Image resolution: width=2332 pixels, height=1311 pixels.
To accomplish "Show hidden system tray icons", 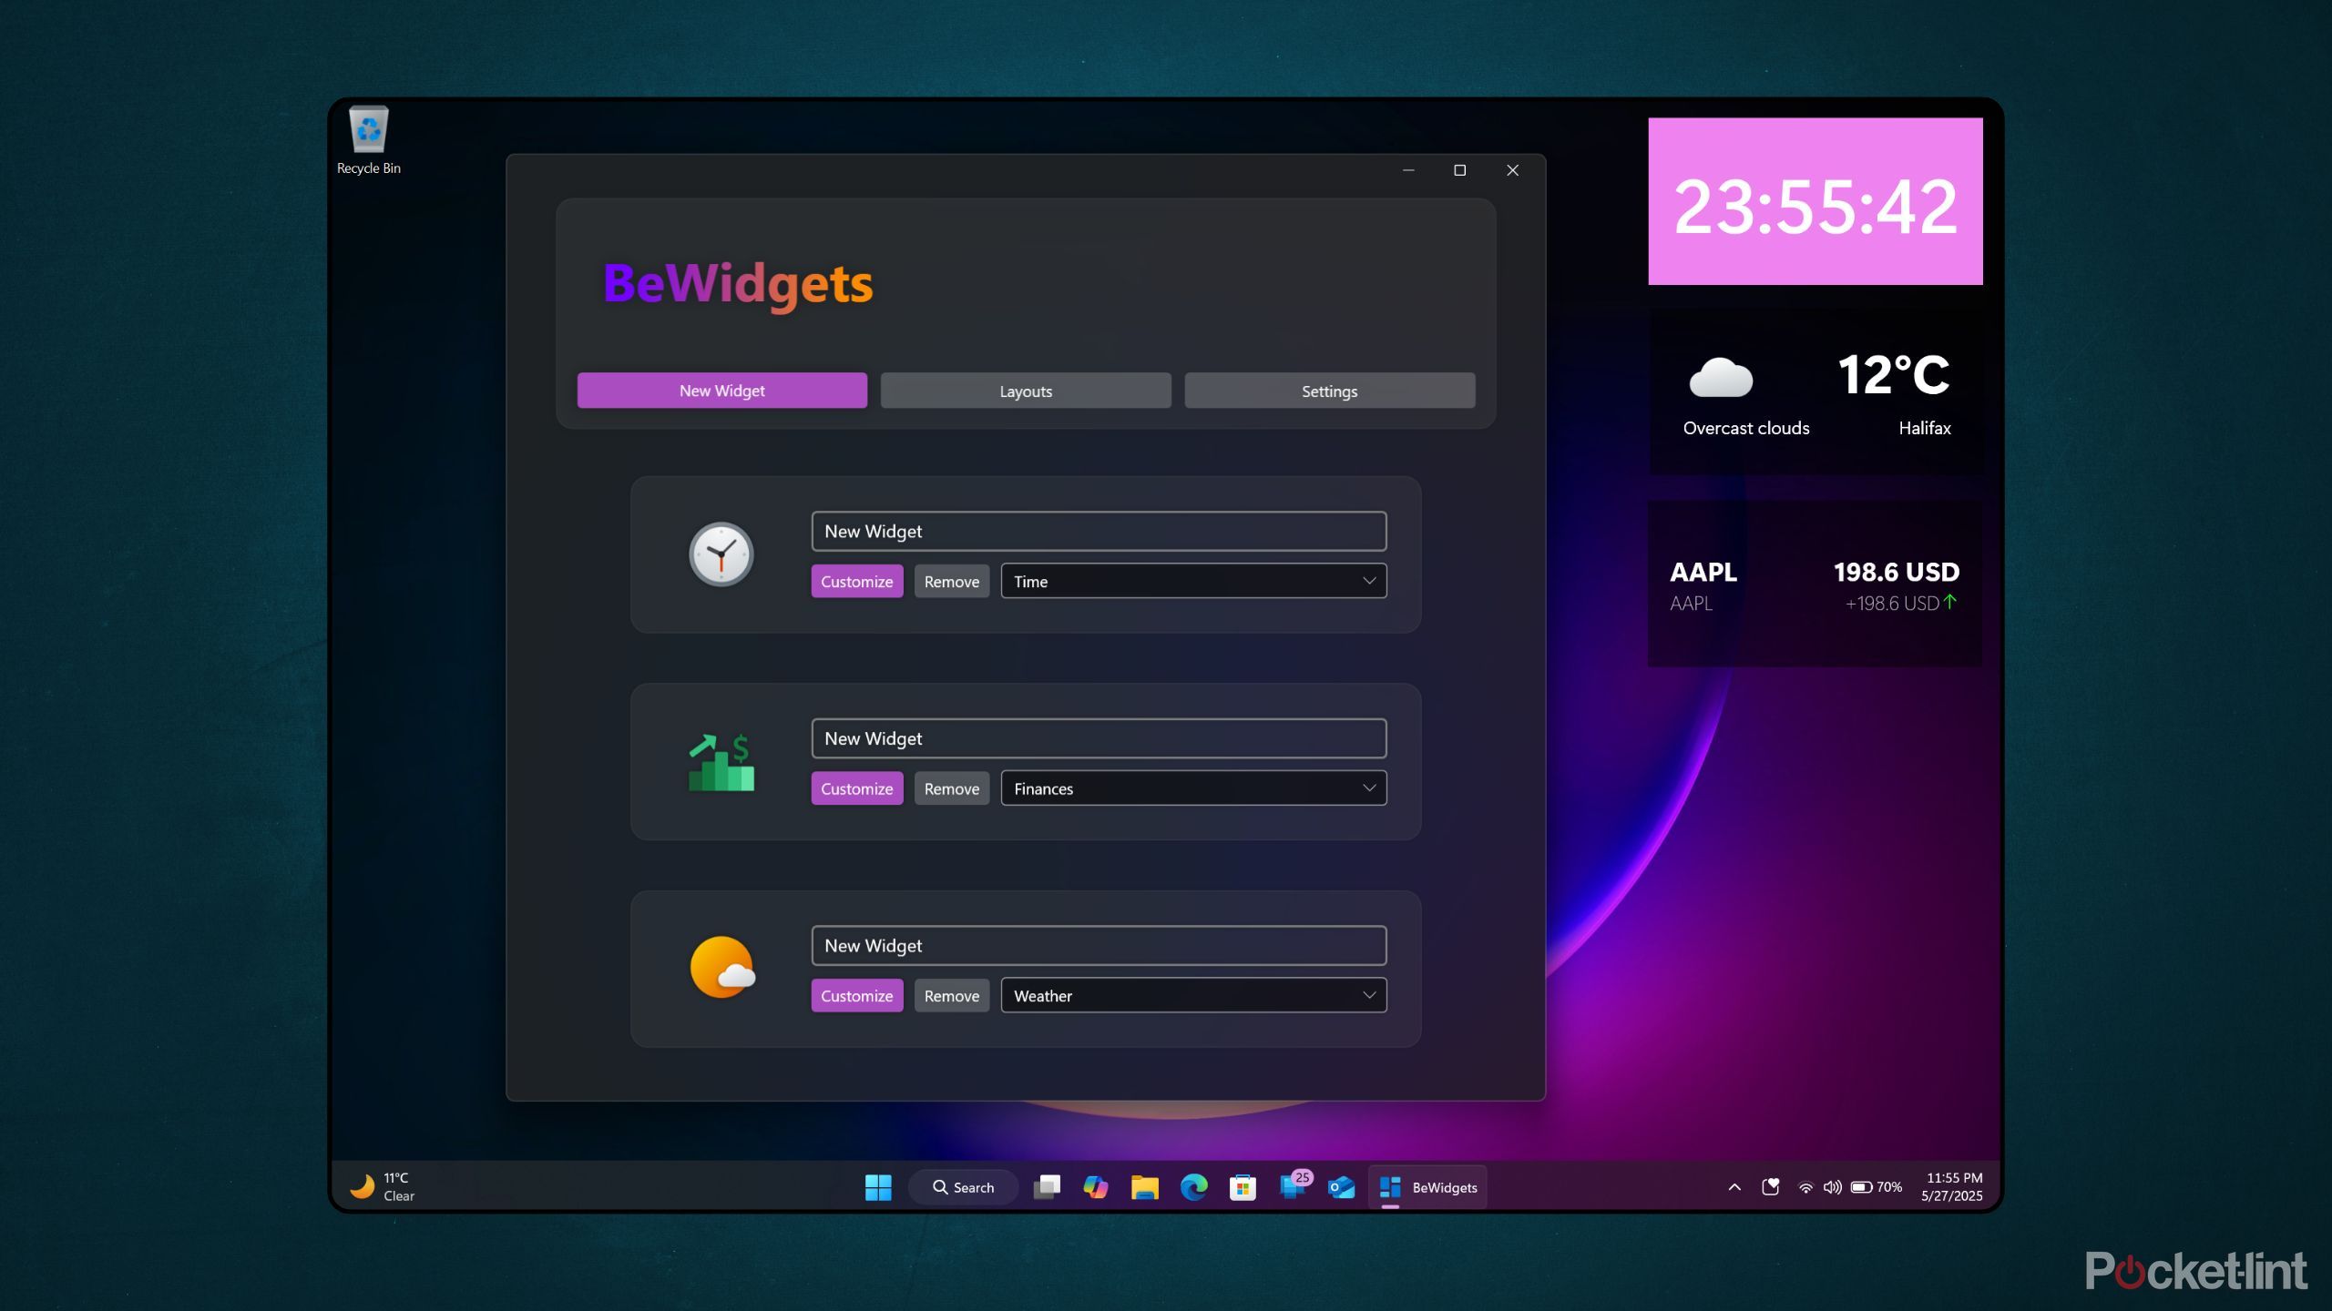I will click(1734, 1187).
